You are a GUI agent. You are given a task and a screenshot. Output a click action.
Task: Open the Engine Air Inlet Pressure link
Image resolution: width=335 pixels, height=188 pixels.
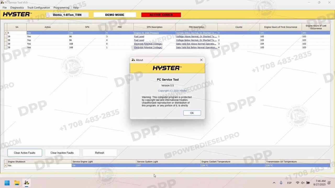tap(146, 33)
